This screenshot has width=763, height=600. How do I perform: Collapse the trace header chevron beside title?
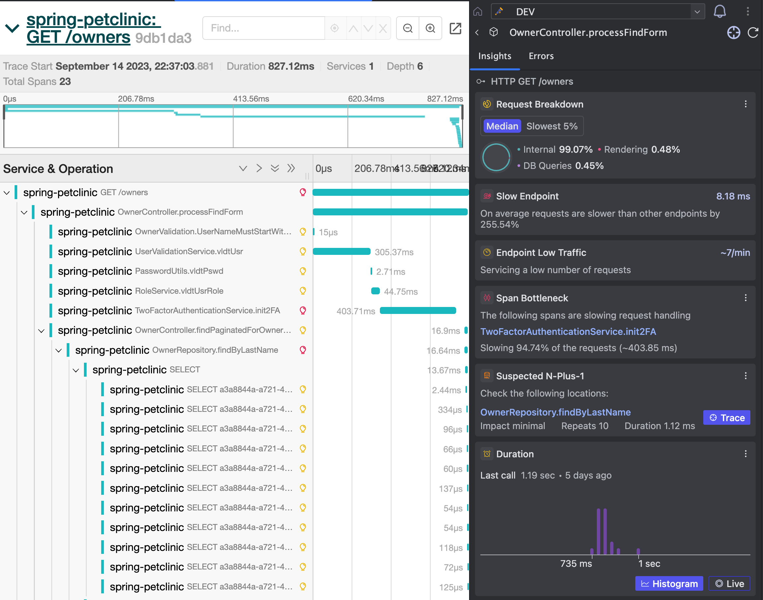point(12,28)
